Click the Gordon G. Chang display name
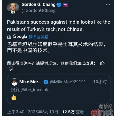 [39, 5]
